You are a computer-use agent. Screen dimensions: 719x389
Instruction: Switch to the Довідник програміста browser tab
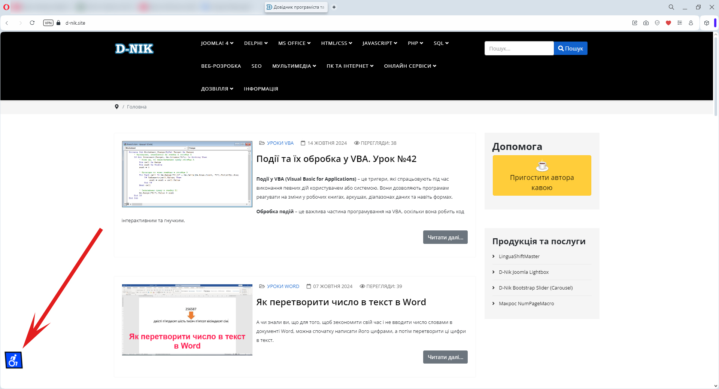point(296,7)
